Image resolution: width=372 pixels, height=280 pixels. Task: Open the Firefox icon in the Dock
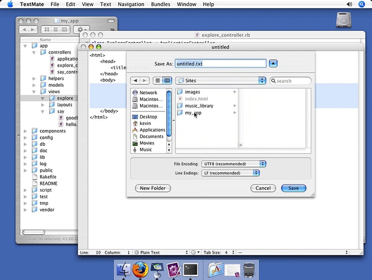click(140, 269)
